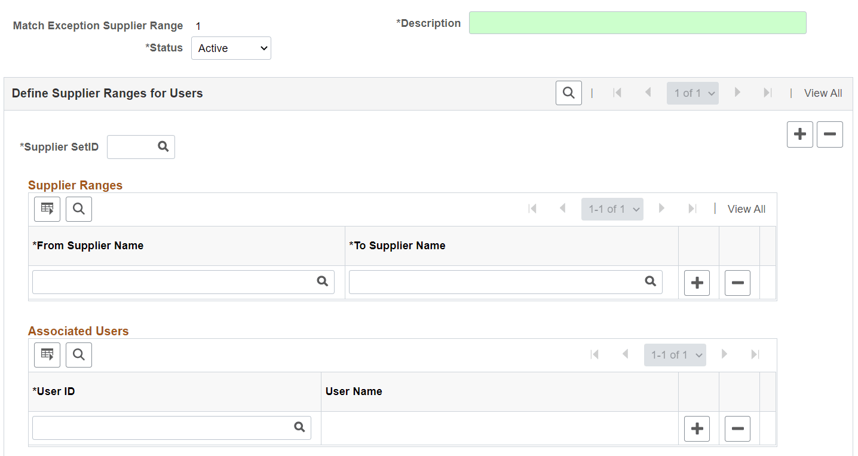Open the User ID lookup magnifier
This screenshot has height=456, width=858.
point(299,427)
